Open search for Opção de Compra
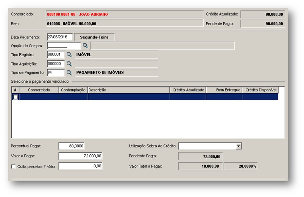304x197 pixels. click(x=86, y=46)
